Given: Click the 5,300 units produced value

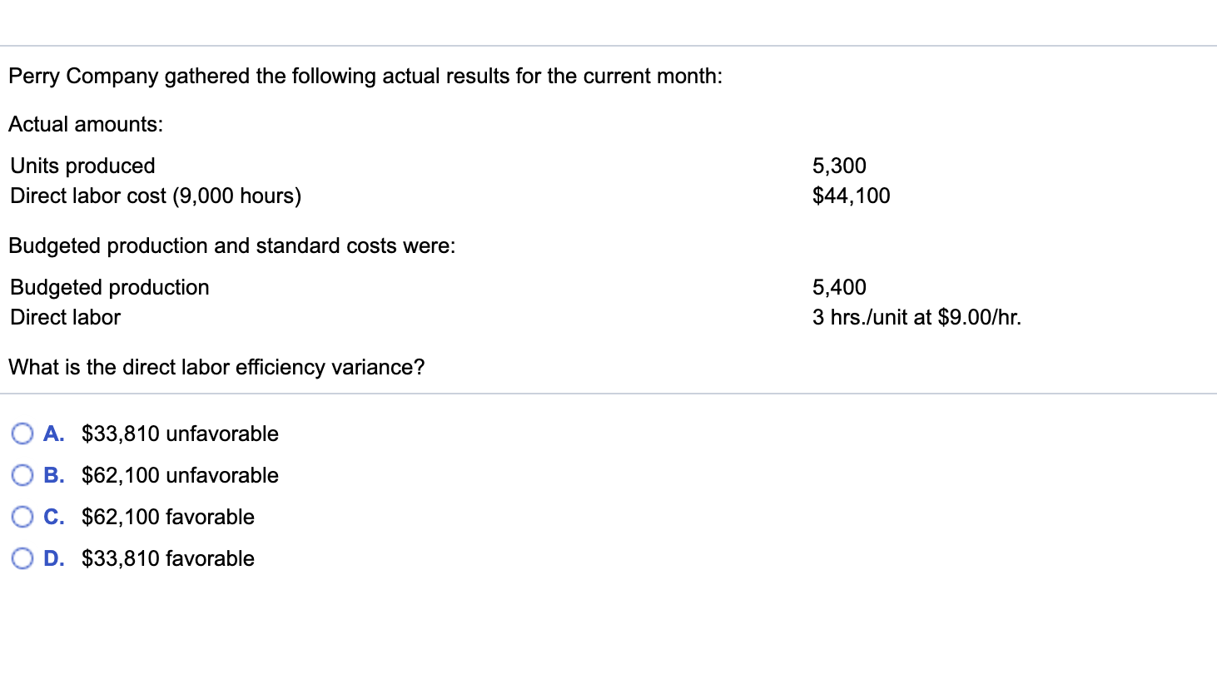Looking at the screenshot, I should tap(839, 166).
